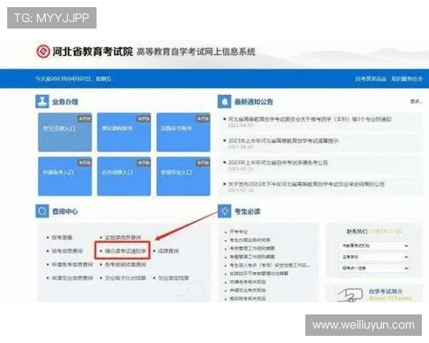Open the 申请免考信息查询 link
This screenshot has width=429, height=343.
pos(72,264)
